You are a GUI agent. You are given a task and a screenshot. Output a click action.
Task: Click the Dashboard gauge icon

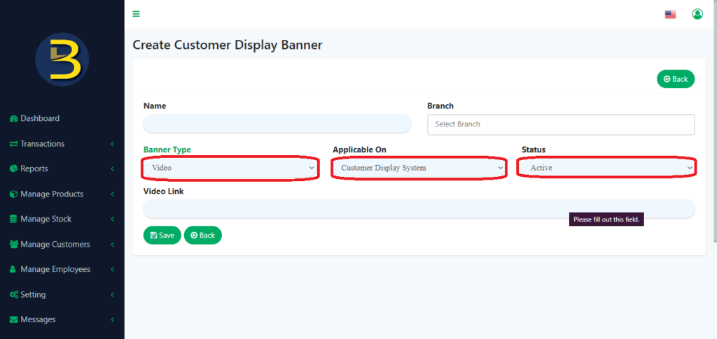pos(14,119)
